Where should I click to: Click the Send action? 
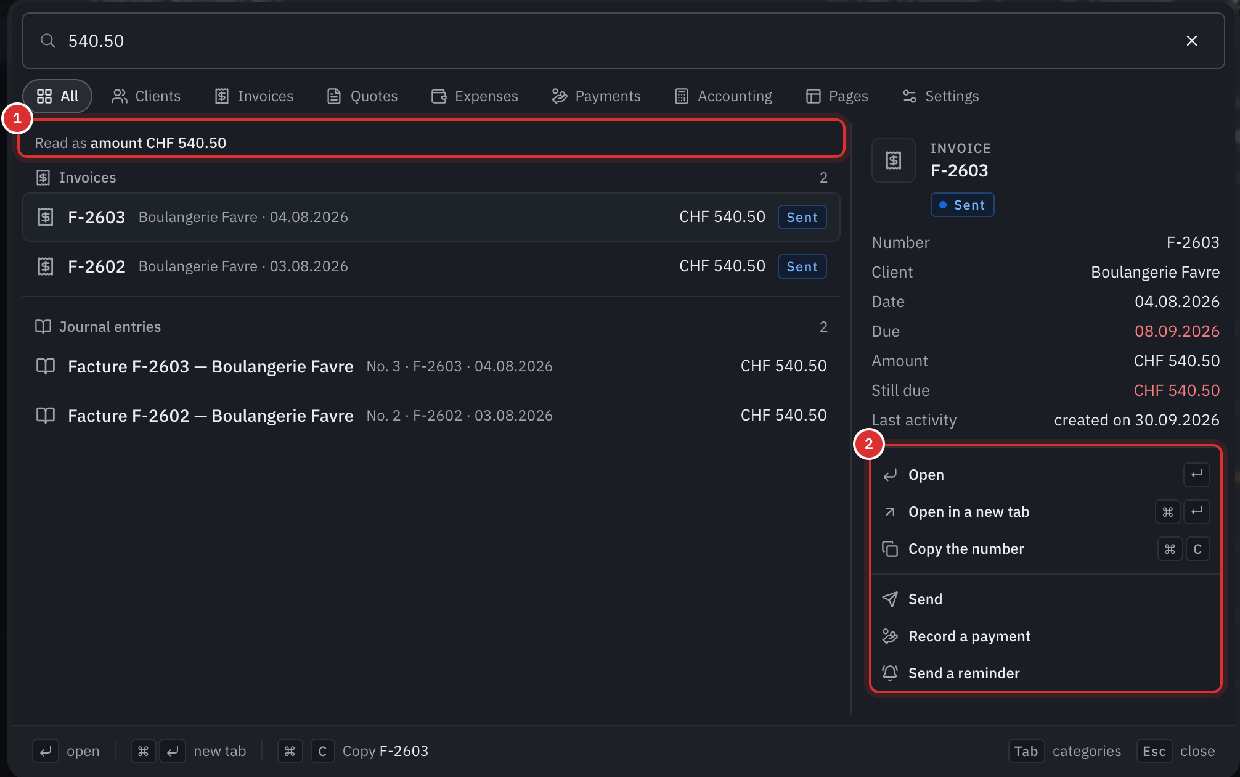[x=1046, y=599]
